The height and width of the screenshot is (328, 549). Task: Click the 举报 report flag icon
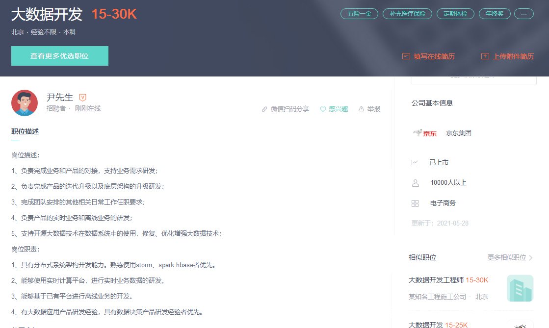pyautogui.click(x=362, y=109)
